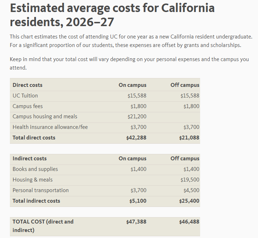Click the paragraph mentioning grants and scholarships

[x=131, y=41]
